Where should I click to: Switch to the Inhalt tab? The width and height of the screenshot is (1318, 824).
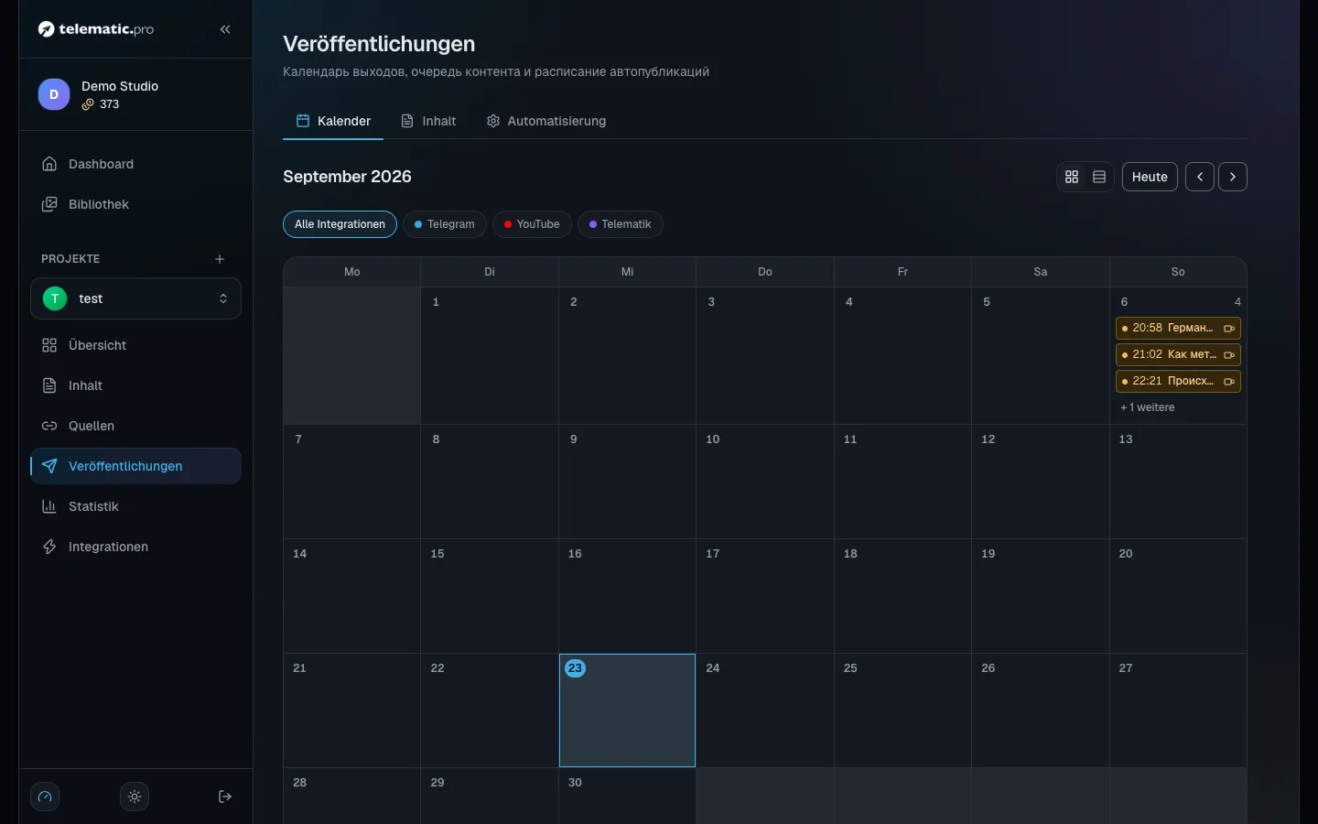428,121
